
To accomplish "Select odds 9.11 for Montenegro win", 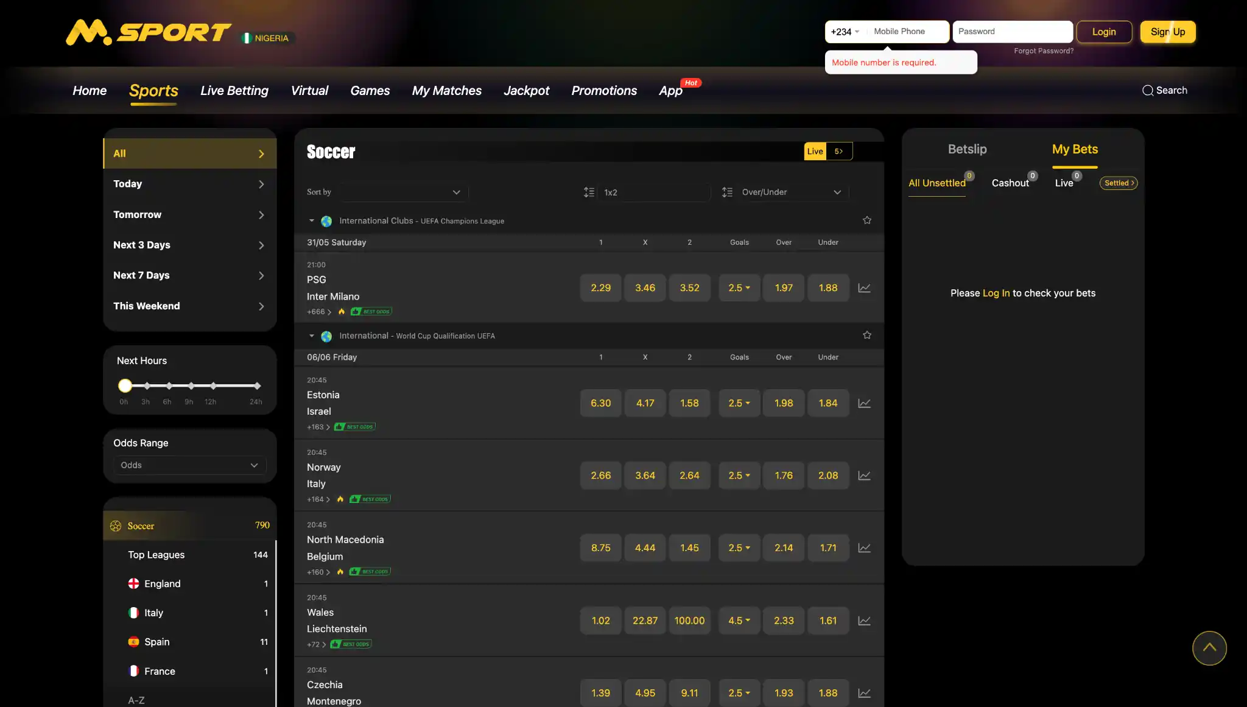I will 689,693.
